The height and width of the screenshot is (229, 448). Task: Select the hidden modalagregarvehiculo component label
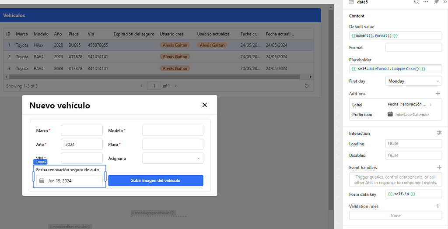pyautogui.click(x=154, y=213)
